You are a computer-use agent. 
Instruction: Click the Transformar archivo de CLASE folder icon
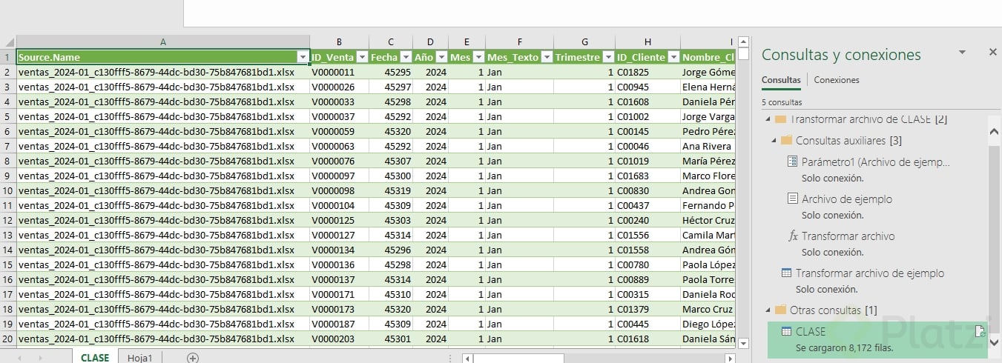[780, 119]
